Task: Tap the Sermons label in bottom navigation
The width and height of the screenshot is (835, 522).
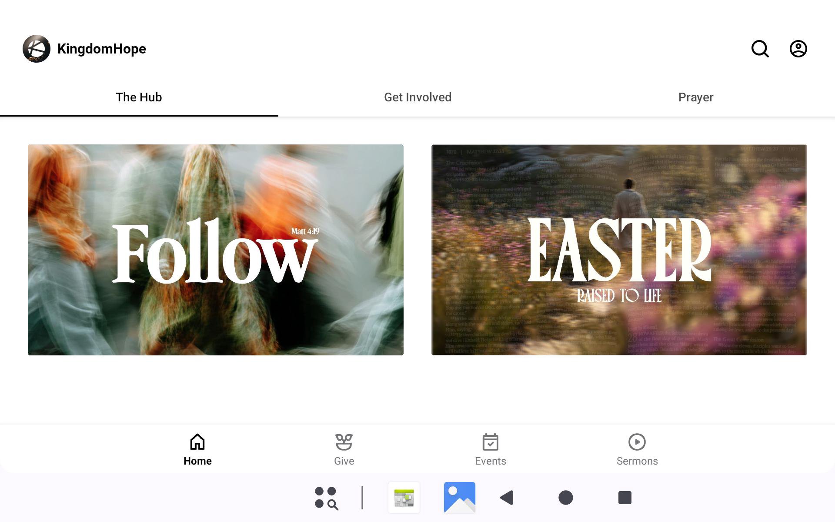Action: [x=637, y=461]
